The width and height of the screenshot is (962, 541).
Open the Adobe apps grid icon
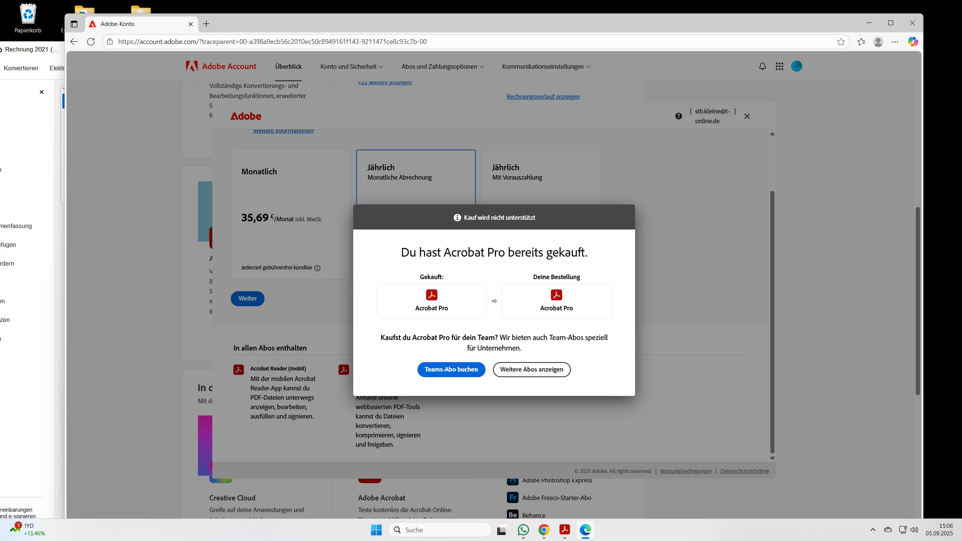(779, 66)
